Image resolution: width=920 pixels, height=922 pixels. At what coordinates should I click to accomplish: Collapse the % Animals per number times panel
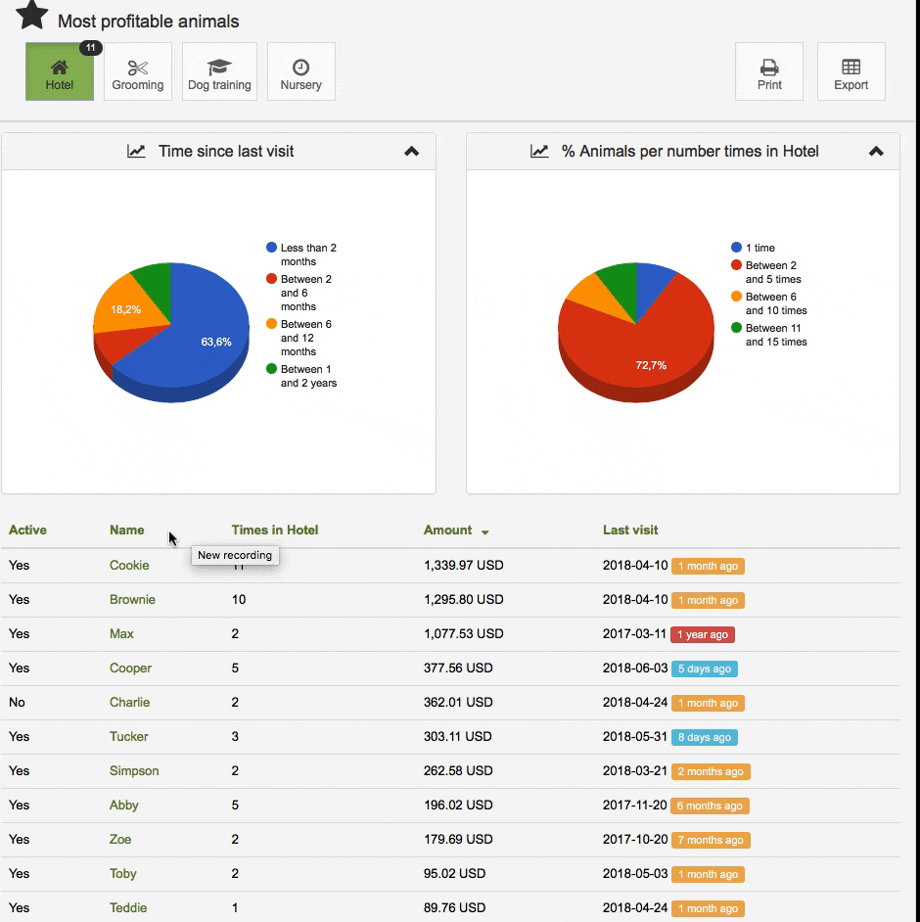[876, 151]
